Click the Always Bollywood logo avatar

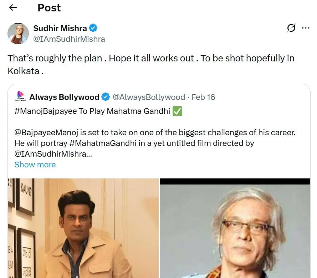coord(21,97)
